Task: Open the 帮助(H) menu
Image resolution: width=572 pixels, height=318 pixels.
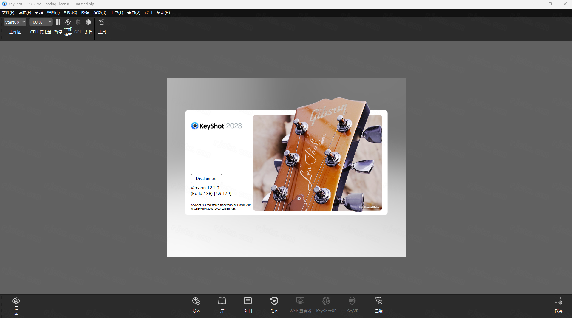Action: tap(163, 13)
